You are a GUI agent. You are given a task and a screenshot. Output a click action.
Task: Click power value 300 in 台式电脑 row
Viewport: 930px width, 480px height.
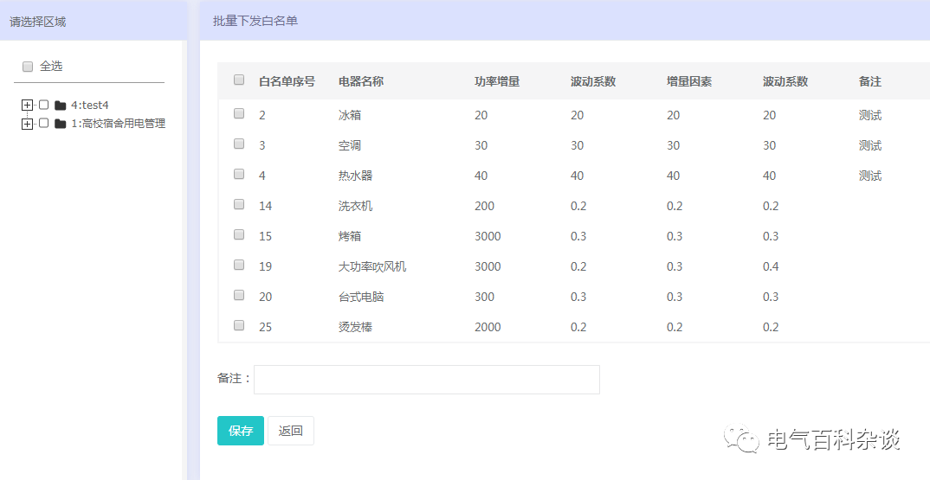[x=485, y=297]
